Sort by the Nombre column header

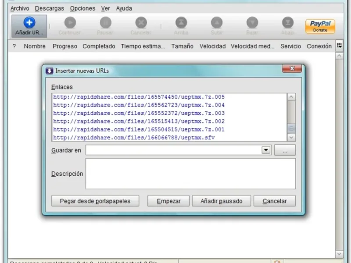point(35,46)
